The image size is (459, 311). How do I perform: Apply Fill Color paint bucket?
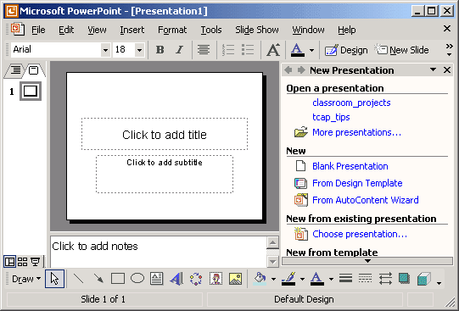260,279
